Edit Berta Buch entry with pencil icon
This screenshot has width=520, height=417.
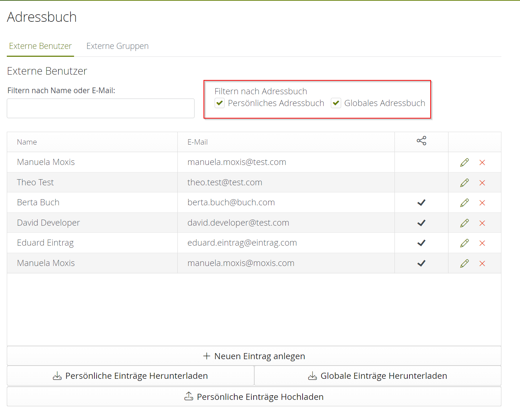(x=464, y=203)
